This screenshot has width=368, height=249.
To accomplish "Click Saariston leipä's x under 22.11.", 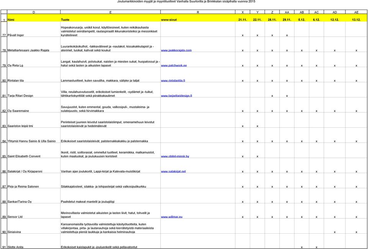I will tap(258, 126).
